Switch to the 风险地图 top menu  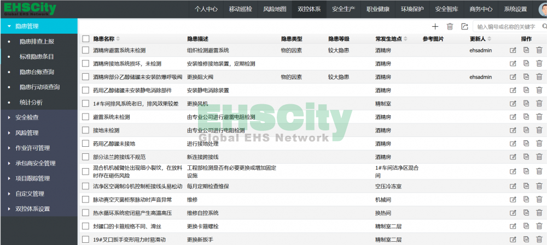[275, 9]
